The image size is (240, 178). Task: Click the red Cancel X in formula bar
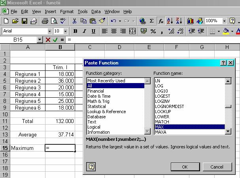click(48, 40)
